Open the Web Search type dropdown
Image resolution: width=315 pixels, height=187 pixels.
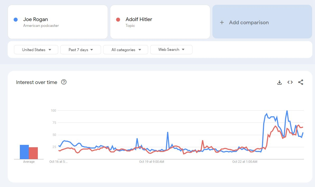[171, 50]
